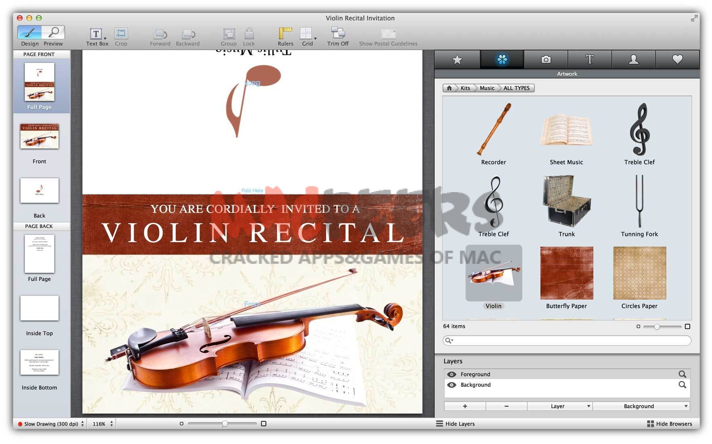Open the star Favorites browser tab
The width and height of the screenshot is (712, 444).
pyautogui.click(x=457, y=60)
